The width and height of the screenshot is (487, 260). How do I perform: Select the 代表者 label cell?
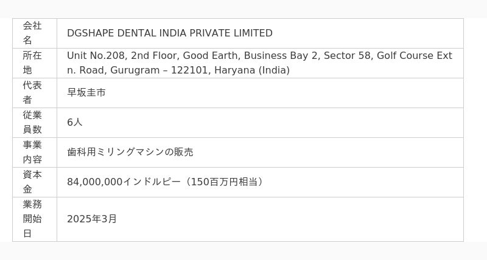35,93
